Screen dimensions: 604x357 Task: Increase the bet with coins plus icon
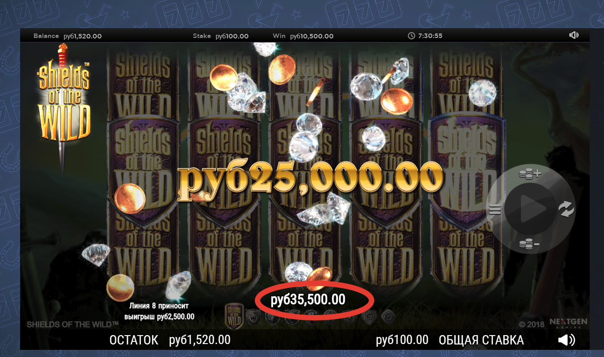(530, 175)
